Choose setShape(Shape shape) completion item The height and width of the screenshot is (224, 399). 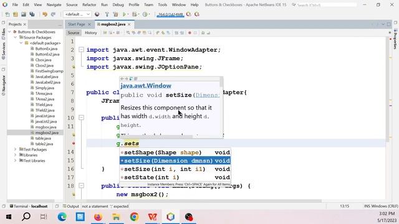pyautogui.click(x=175, y=152)
